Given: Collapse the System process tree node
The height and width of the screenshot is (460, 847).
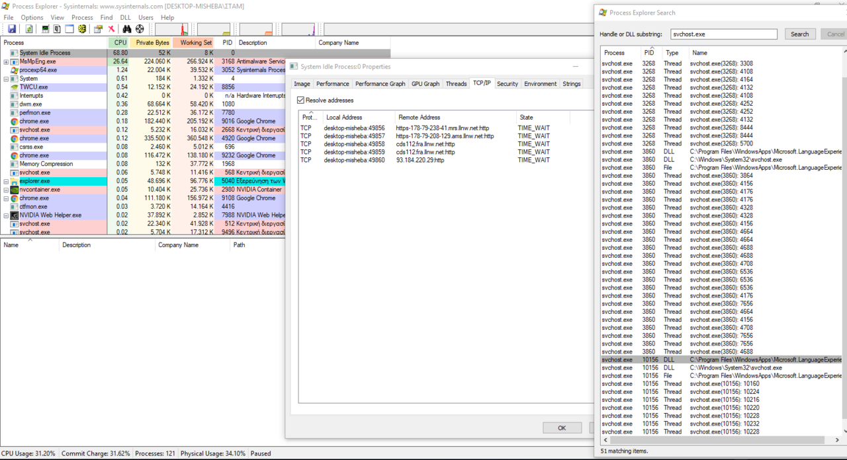Looking at the screenshot, I should [x=6, y=79].
